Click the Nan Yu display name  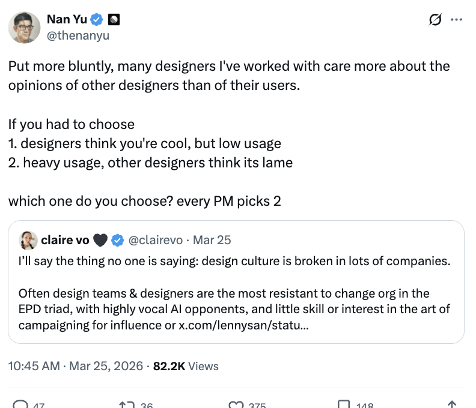66,20
